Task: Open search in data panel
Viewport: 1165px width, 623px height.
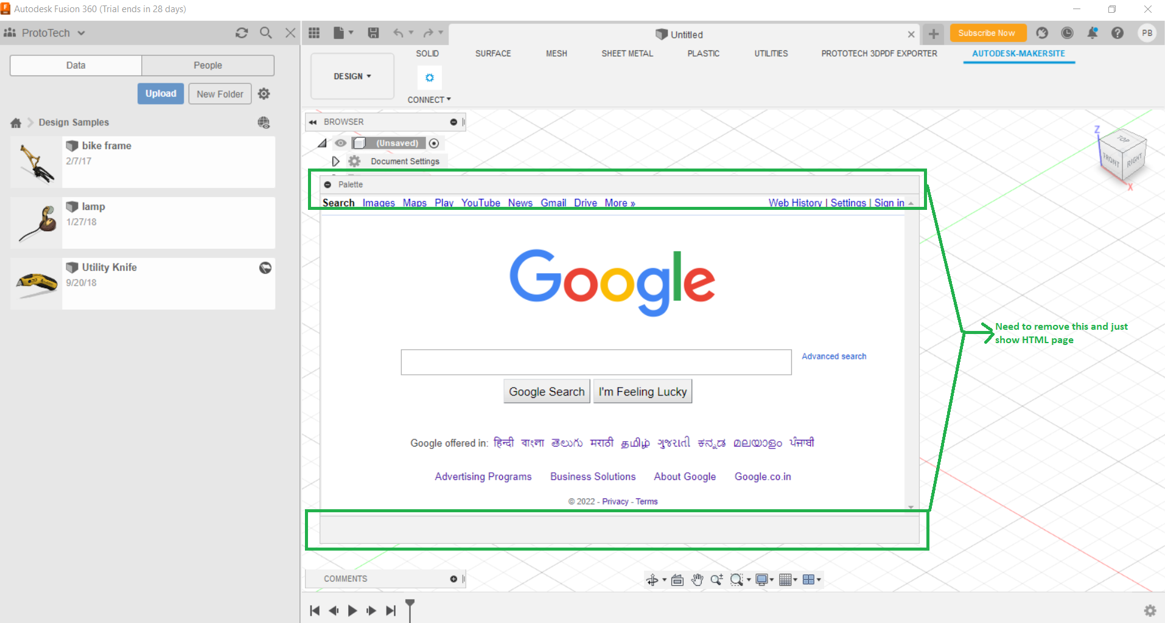Action: tap(266, 33)
